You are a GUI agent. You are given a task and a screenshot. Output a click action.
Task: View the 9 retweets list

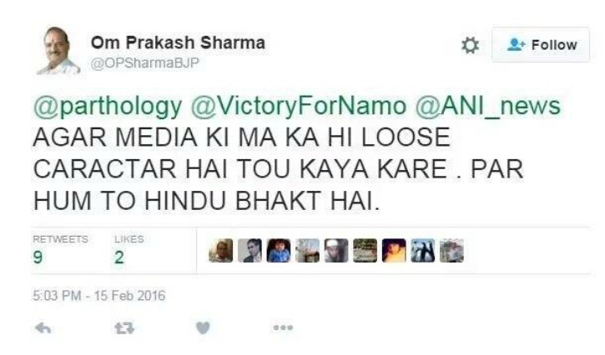[x=60, y=250]
